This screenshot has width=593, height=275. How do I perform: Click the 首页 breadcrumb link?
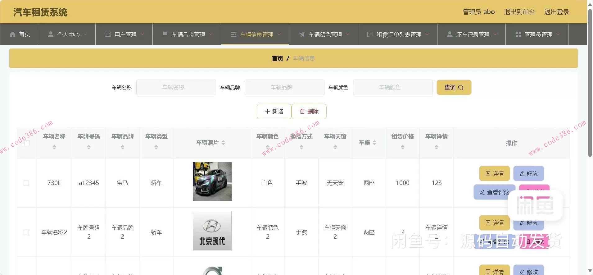(x=277, y=58)
